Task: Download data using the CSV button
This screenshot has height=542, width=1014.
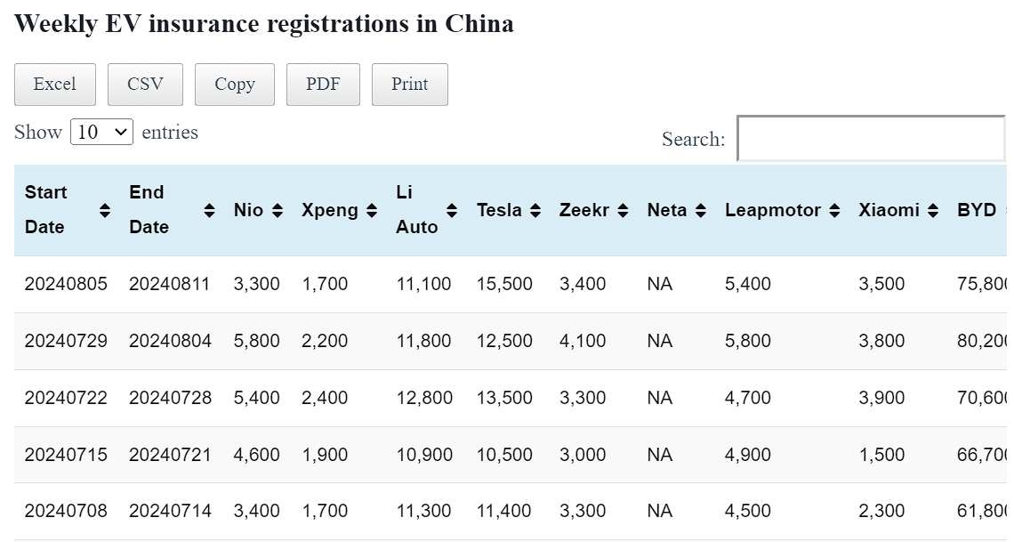Action: (x=145, y=85)
